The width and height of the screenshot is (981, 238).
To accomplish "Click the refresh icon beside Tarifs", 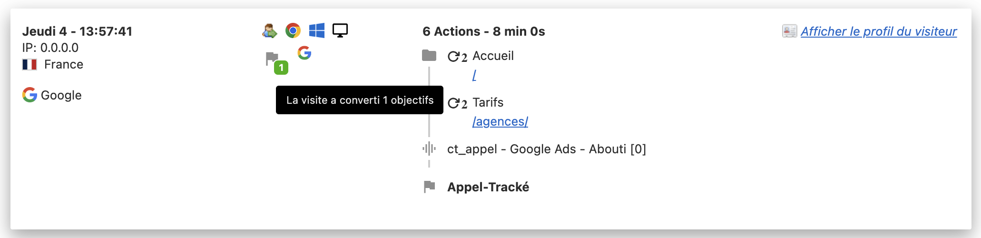I will [458, 103].
